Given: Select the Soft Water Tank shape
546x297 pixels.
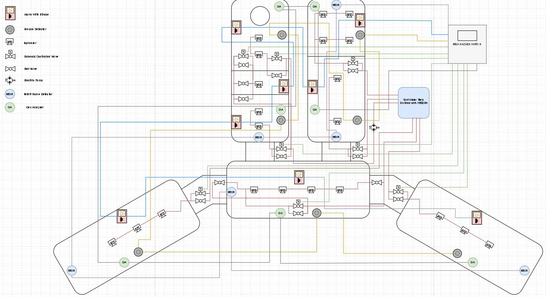Looking at the screenshot, I should pos(414,103).
